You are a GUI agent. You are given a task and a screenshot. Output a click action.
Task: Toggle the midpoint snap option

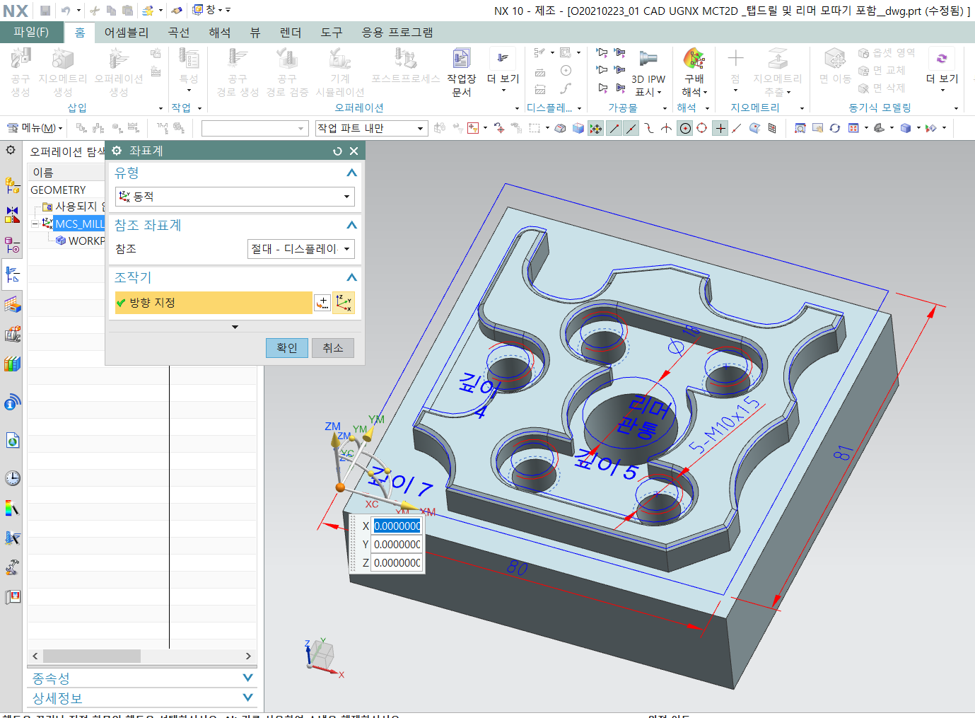tap(631, 128)
